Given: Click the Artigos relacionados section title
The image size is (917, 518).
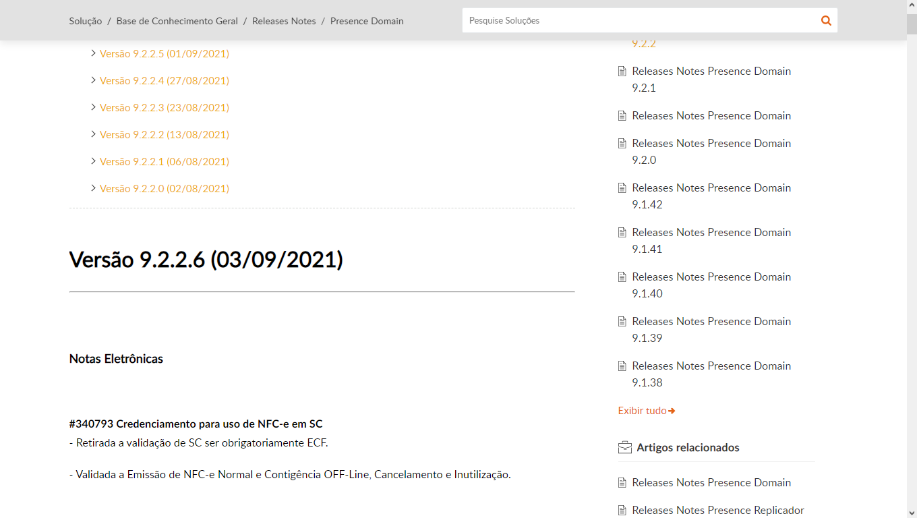Looking at the screenshot, I should pyautogui.click(x=688, y=448).
